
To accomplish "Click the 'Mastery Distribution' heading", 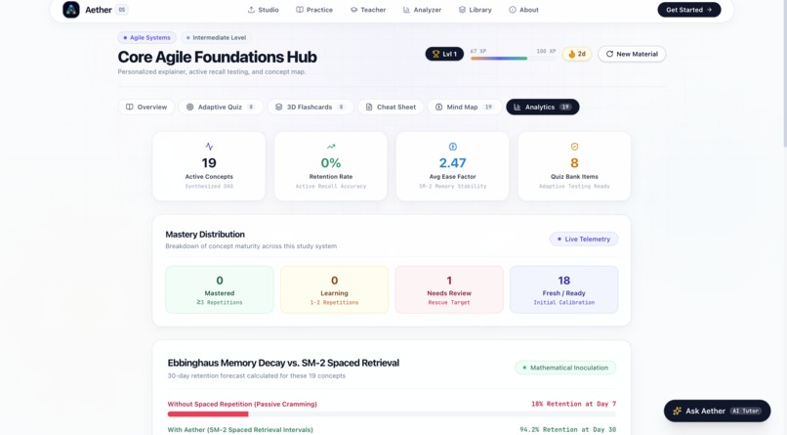I will (205, 234).
